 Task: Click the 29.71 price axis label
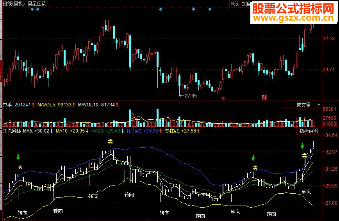[x=328, y=70]
